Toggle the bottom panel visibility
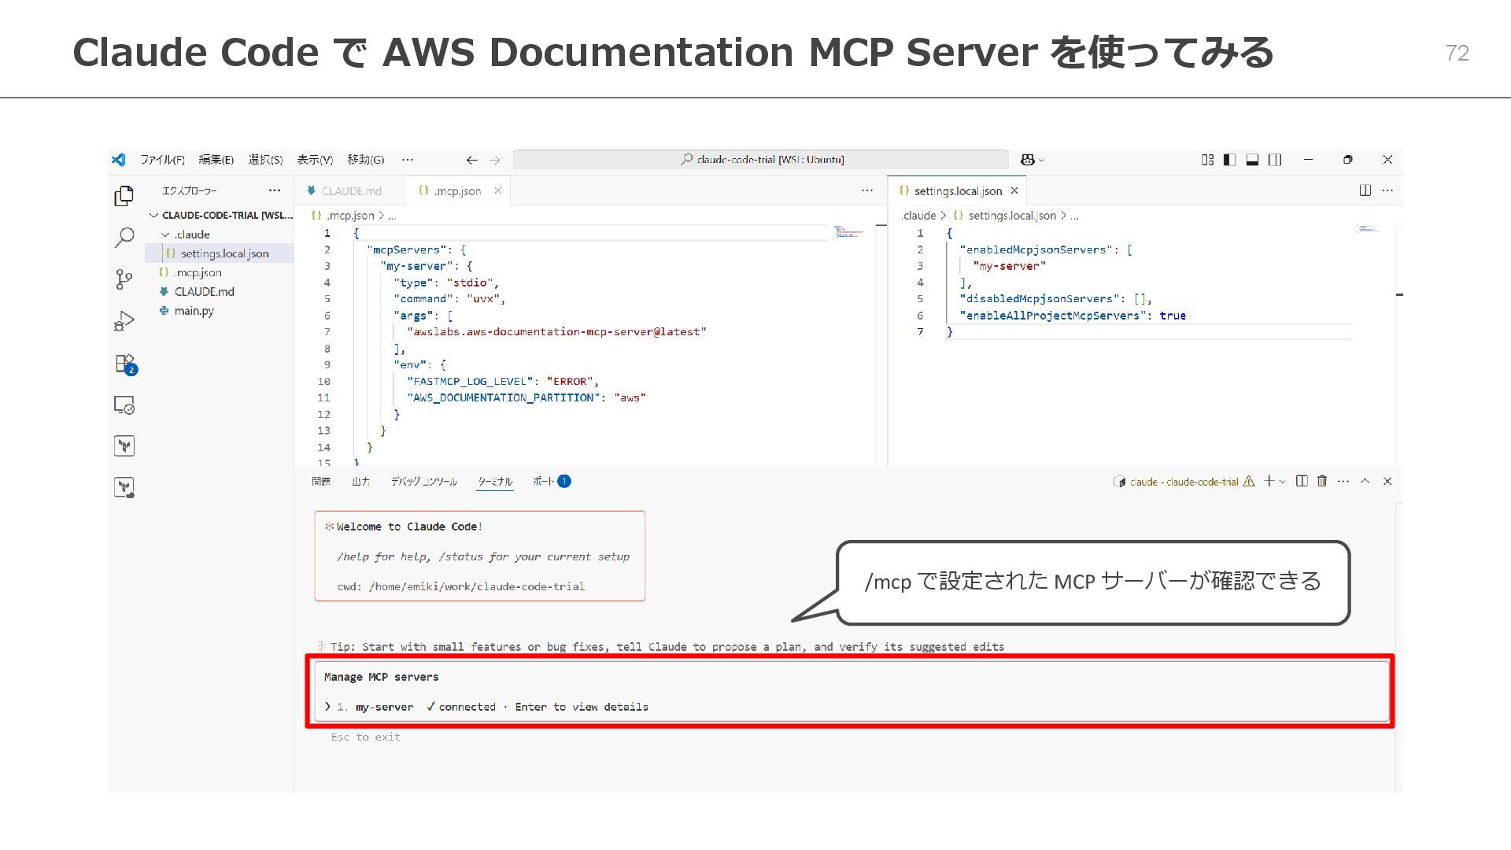This screenshot has width=1511, height=850. tap(1252, 160)
